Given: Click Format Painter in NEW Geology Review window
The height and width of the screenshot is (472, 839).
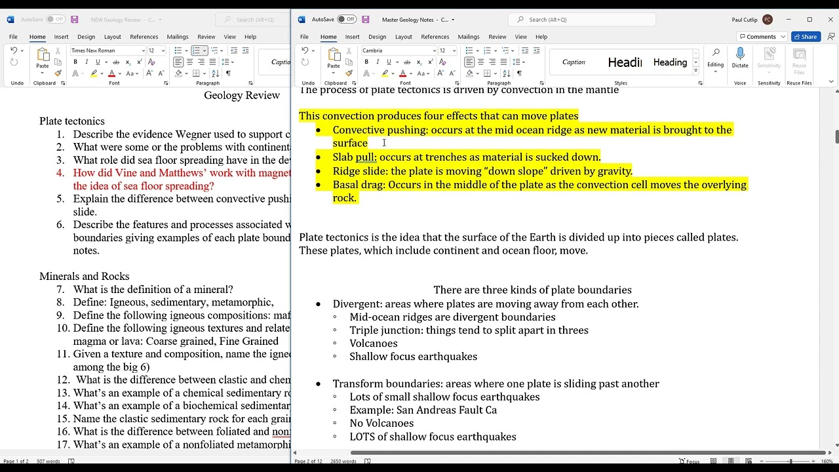Looking at the screenshot, I should point(58,73).
